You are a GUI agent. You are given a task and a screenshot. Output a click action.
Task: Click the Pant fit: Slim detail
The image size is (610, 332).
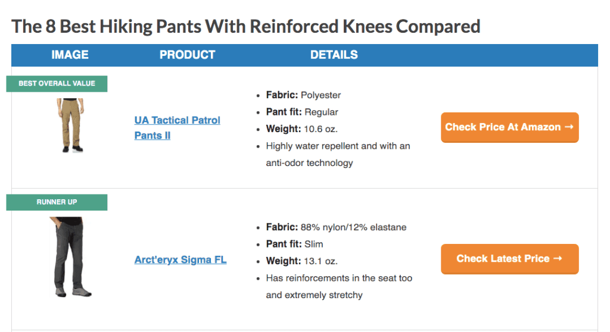[294, 244]
